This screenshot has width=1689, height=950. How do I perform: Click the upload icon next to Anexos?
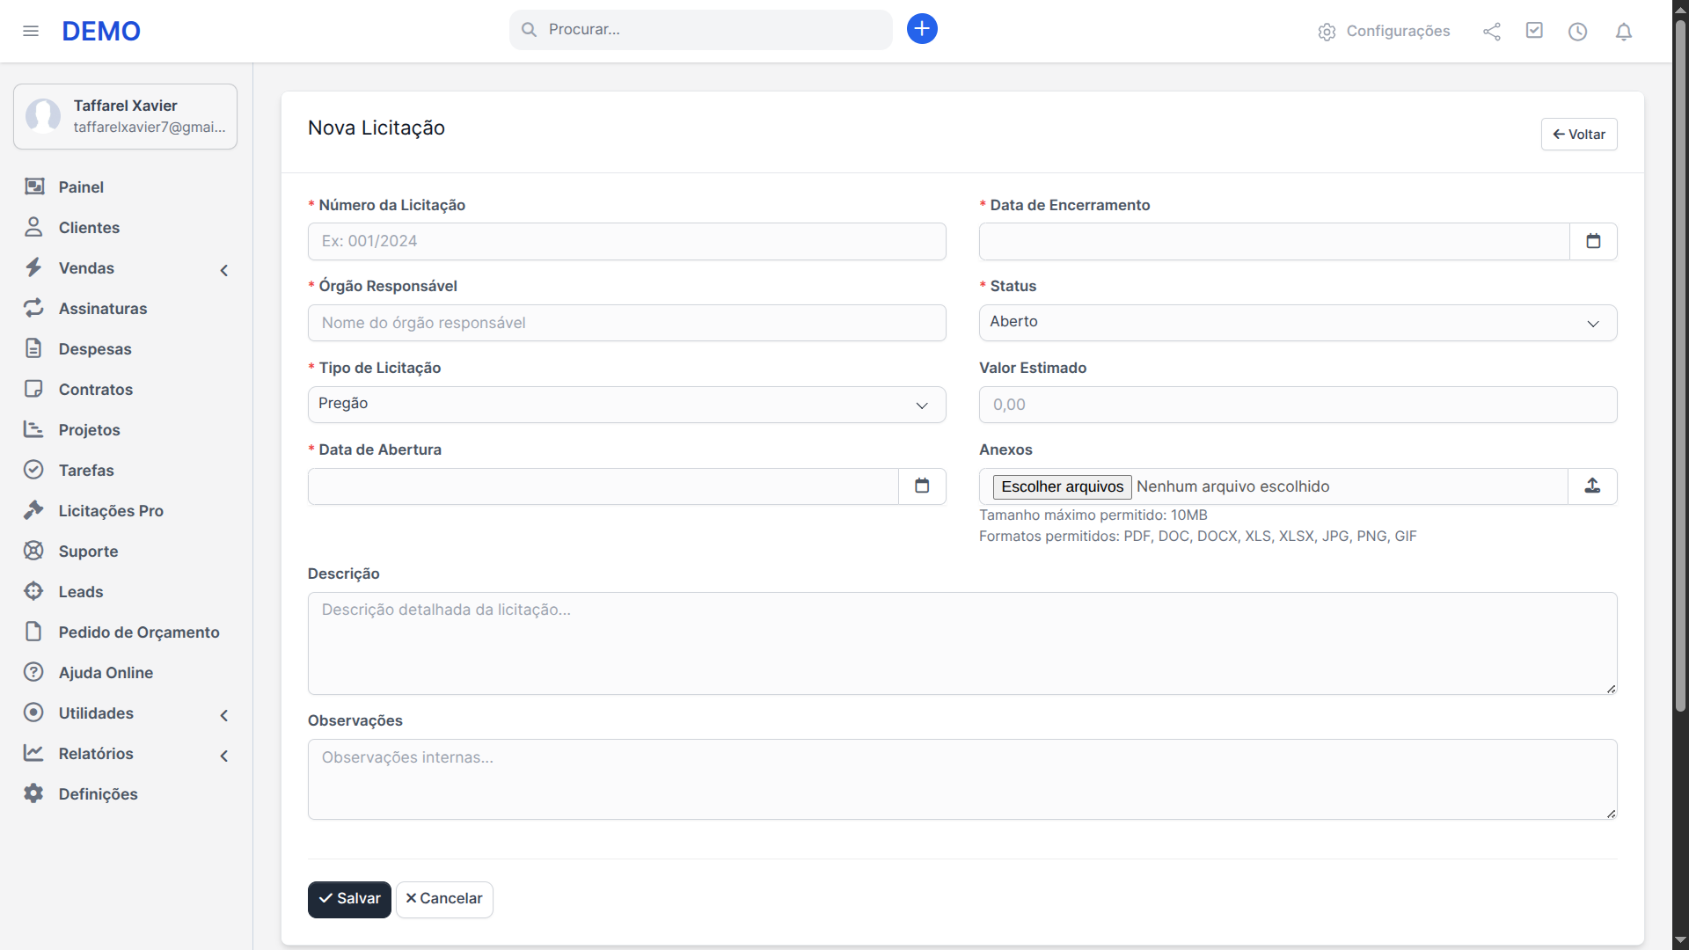coord(1592,486)
